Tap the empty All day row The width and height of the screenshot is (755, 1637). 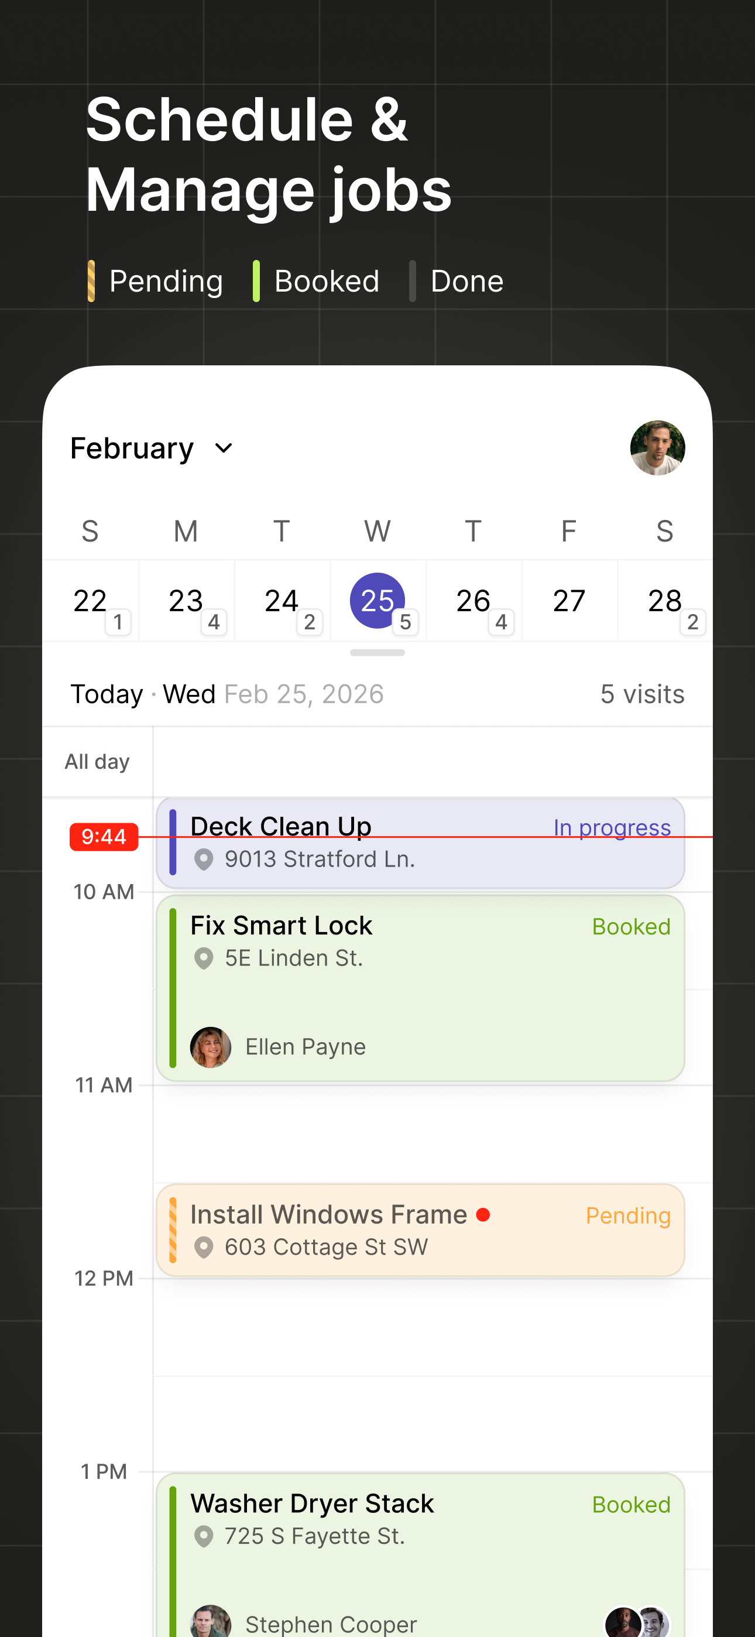click(x=432, y=761)
